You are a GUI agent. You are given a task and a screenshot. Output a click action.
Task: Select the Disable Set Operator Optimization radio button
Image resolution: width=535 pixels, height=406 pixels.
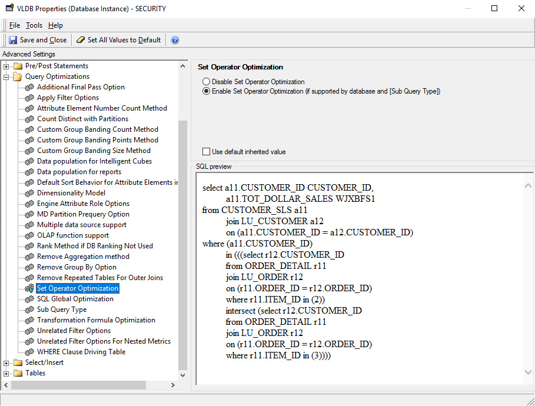(x=208, y=82)
